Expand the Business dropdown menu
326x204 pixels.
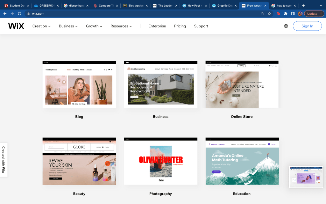[68, 26]
